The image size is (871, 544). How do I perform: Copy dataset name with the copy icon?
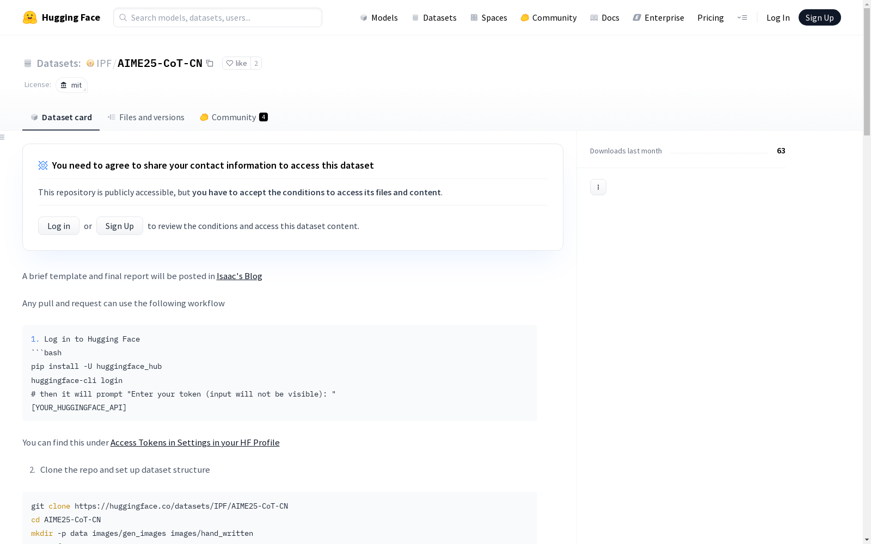(210, 63)
